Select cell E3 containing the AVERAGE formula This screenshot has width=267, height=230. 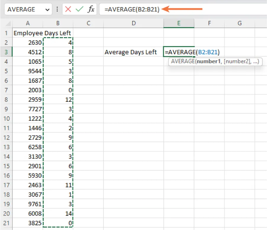[x=179, y=52]
